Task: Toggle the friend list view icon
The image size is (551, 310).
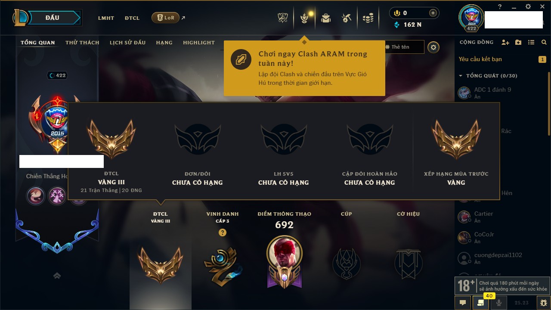Action: (x=531, y=42)
